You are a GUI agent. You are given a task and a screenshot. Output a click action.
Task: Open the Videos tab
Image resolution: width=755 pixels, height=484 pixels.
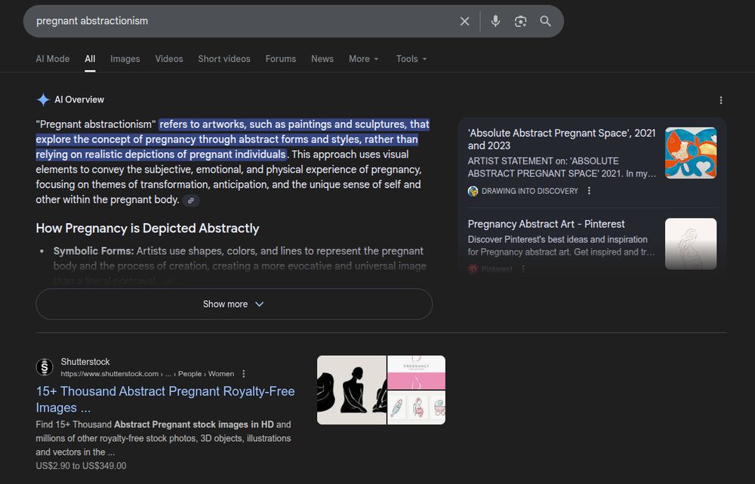[169, 59]
